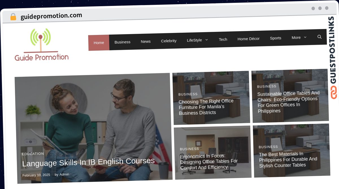
Task: Visit the Sports section
Action: pos(275,38)
